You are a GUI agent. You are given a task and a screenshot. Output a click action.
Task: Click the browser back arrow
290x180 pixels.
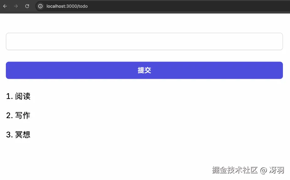(x=5, y=6)
